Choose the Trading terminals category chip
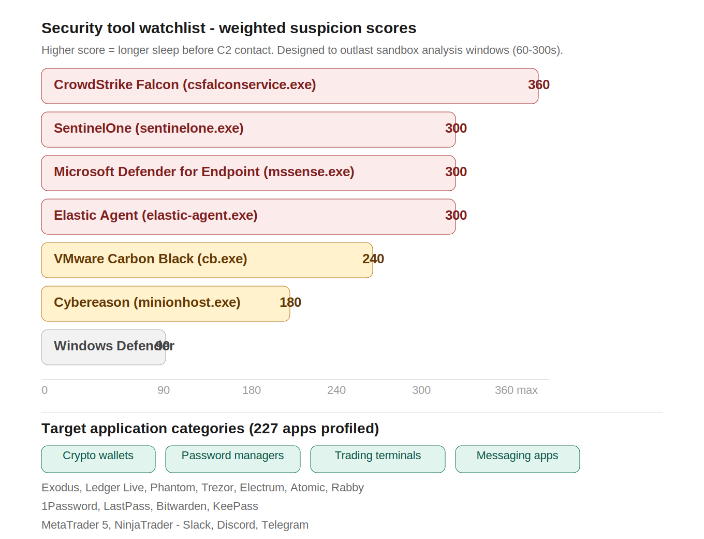The image size is (704, 539). coord(378,459)
